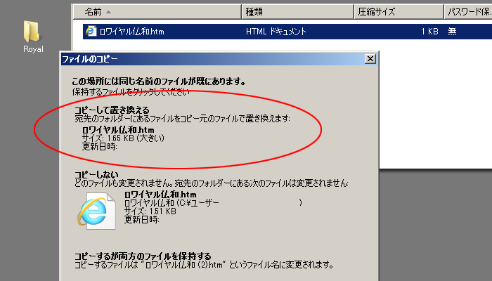The image size is (492, 281).
Task: Choose コピーして置き換える option
Action: tap(112, 110)
